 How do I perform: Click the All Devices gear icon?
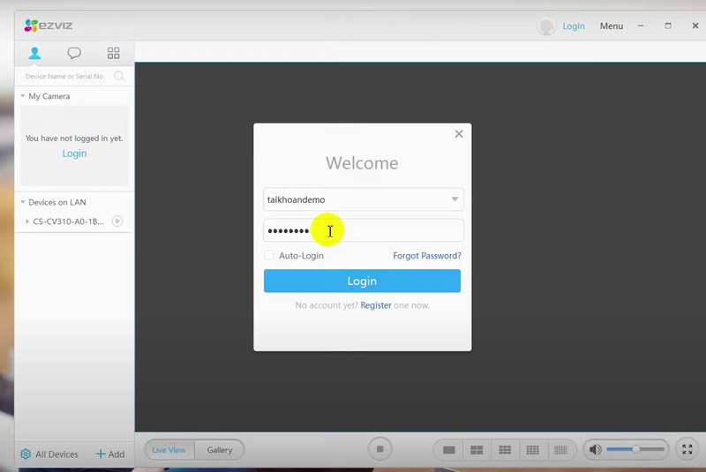[x=26, y=454]
